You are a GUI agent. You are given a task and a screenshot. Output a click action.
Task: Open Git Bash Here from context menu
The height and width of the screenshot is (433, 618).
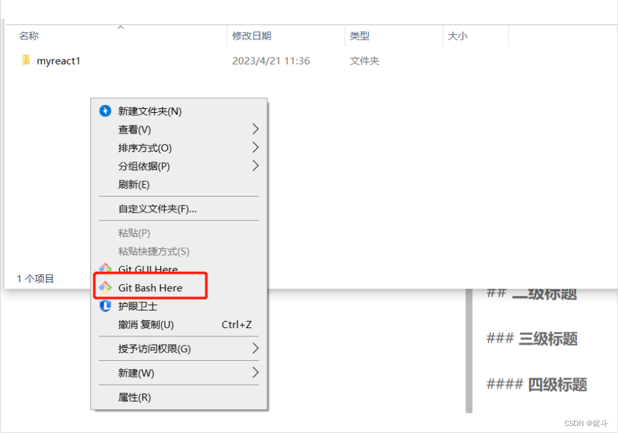point(150,287)
